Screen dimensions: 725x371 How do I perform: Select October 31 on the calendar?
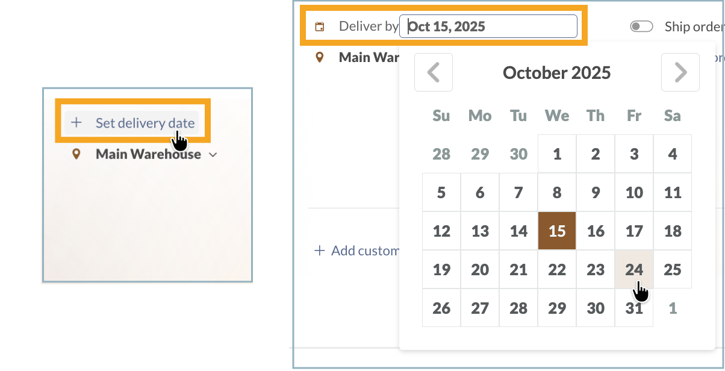click(x=634, y=308)
